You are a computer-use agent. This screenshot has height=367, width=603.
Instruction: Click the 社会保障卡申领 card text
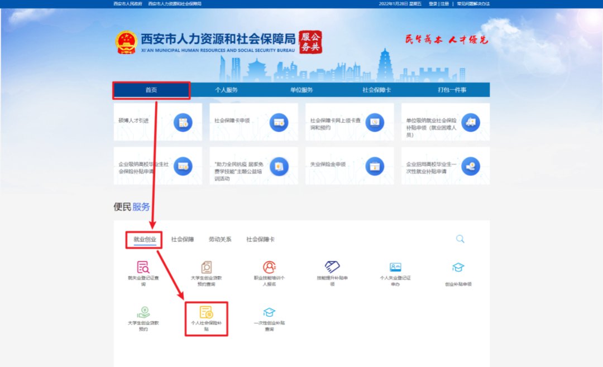click(x=232, y=120)
